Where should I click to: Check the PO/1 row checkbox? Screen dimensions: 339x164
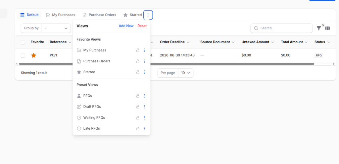23,55
